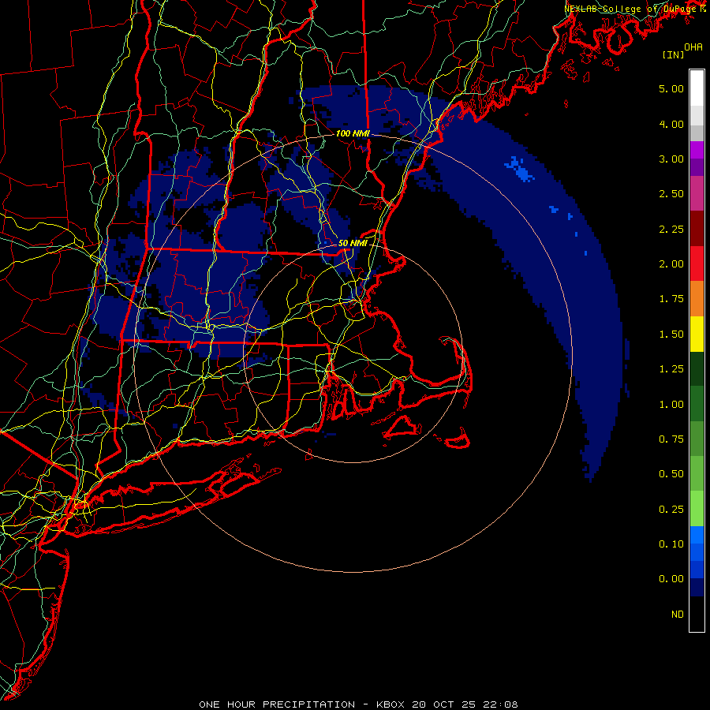The image size is (710, 710).
Task: Click the 1.75 legend value
Action: click(671, 299)
